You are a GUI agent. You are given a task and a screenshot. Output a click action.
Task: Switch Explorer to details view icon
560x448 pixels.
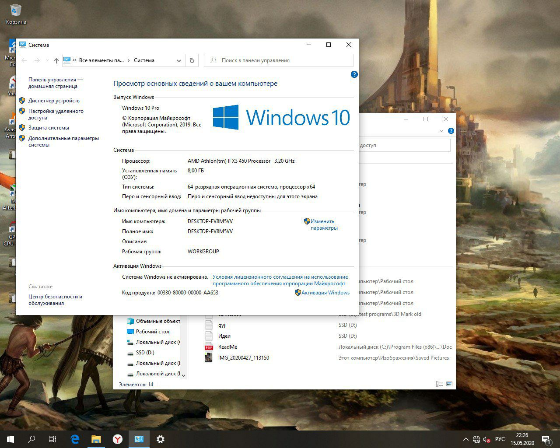point(440,384)
